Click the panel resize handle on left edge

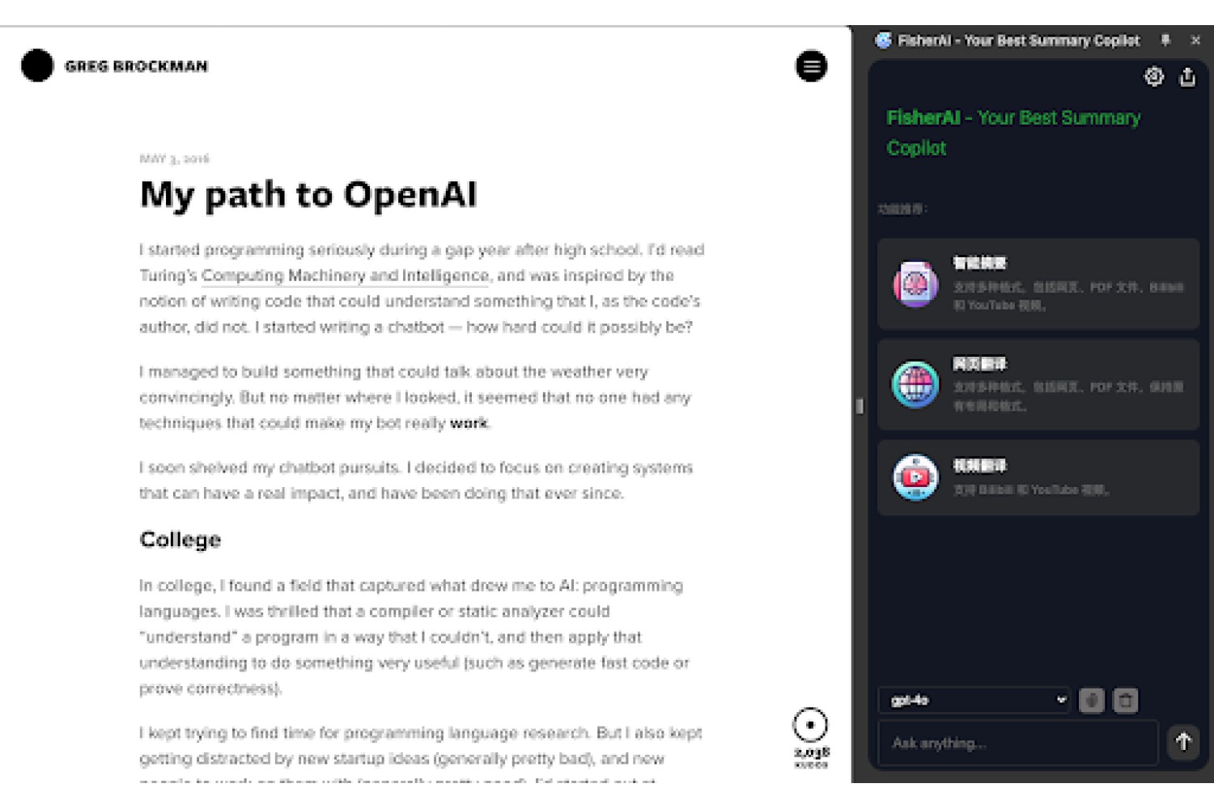[x=860, y=406]
